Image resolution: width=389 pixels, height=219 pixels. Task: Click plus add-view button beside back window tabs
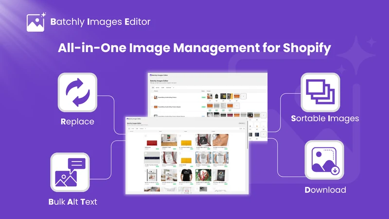174,88
